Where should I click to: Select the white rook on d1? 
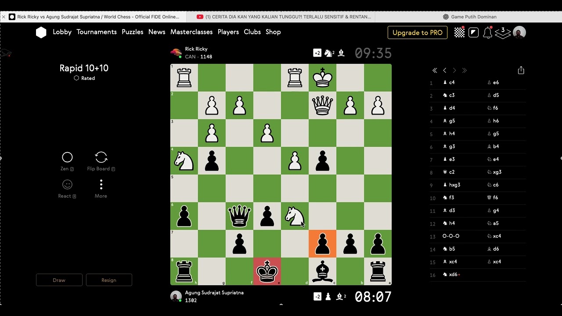(x=295, y=78)
